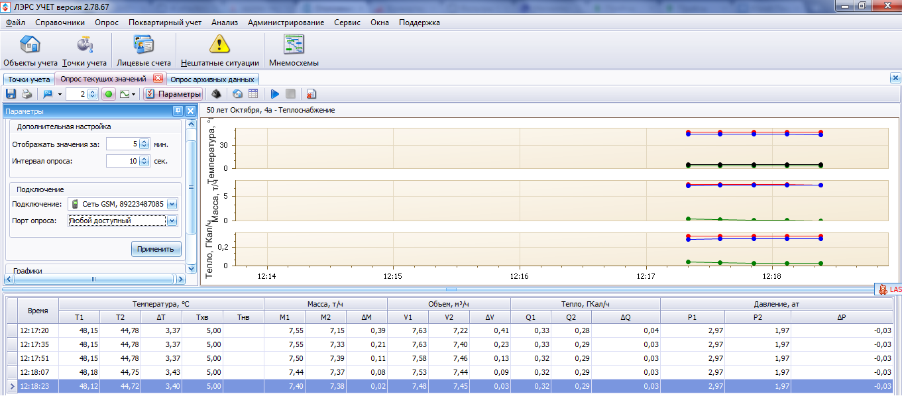The width and height of the screenshot is (902, 400).
Task: Click the toolbar number field showing 2
Action: [x=76, y=94]
